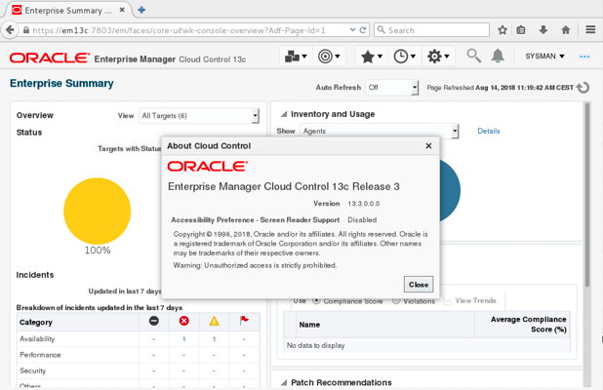The image size is (603, 390).
Task: Open browser downloads arrow
Action: 543,30
